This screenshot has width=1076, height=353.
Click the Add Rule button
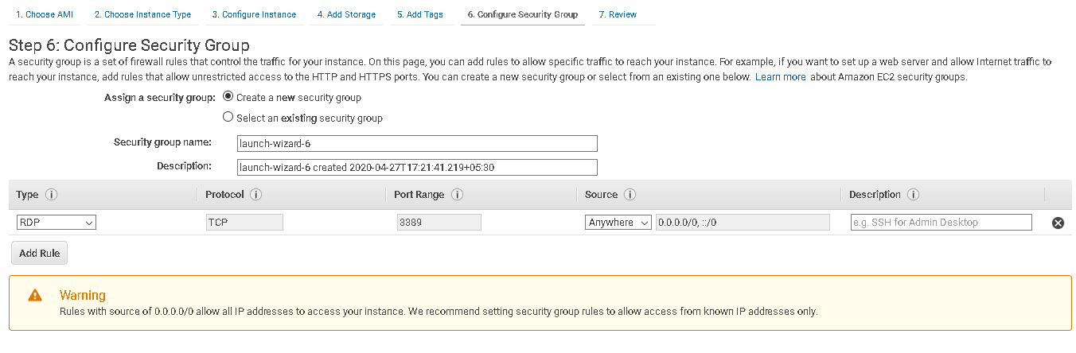click(39, 253)
